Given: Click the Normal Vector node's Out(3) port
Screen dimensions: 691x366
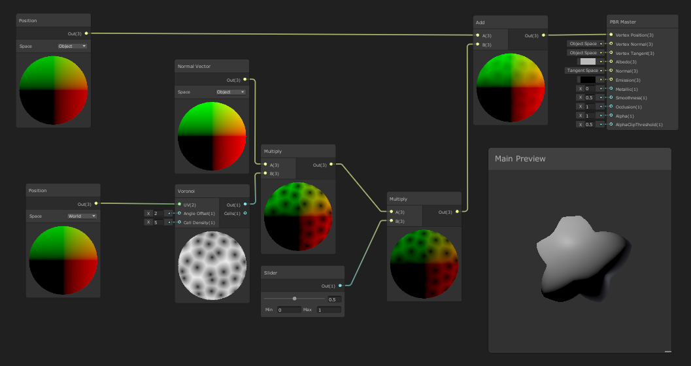Looking at the screenshot, I should coord(245,80).
